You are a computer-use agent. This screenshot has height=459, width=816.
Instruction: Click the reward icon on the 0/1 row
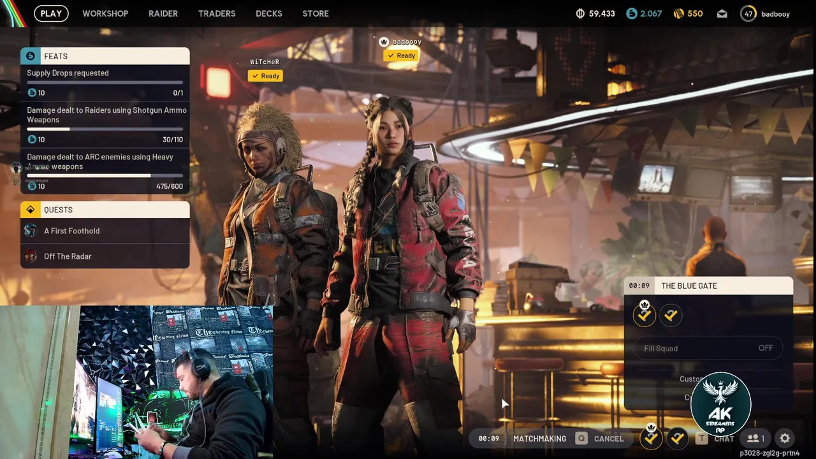pyautogui.click(x=32, y=93)
